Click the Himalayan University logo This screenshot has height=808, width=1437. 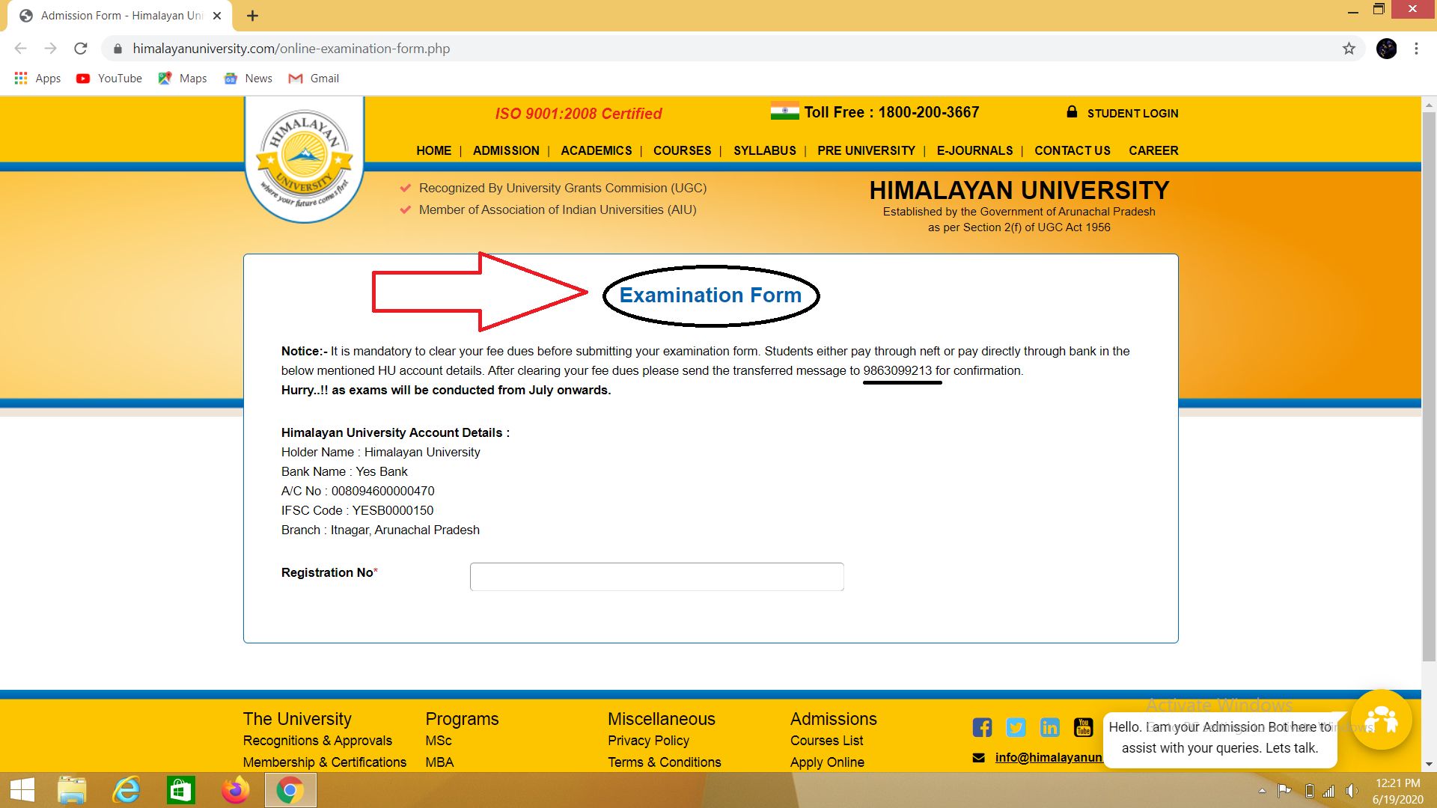(305, 160)
